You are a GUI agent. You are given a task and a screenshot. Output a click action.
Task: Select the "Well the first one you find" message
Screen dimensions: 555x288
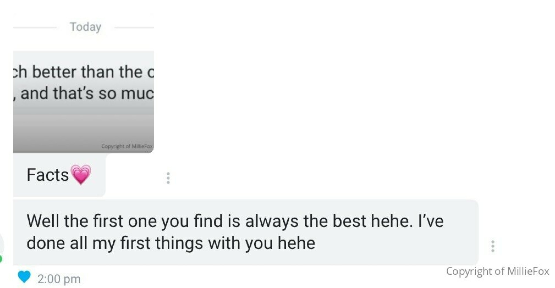(x=246, y=232)
